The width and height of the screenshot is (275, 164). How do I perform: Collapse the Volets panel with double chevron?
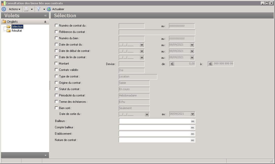click(x=45, y=16)
